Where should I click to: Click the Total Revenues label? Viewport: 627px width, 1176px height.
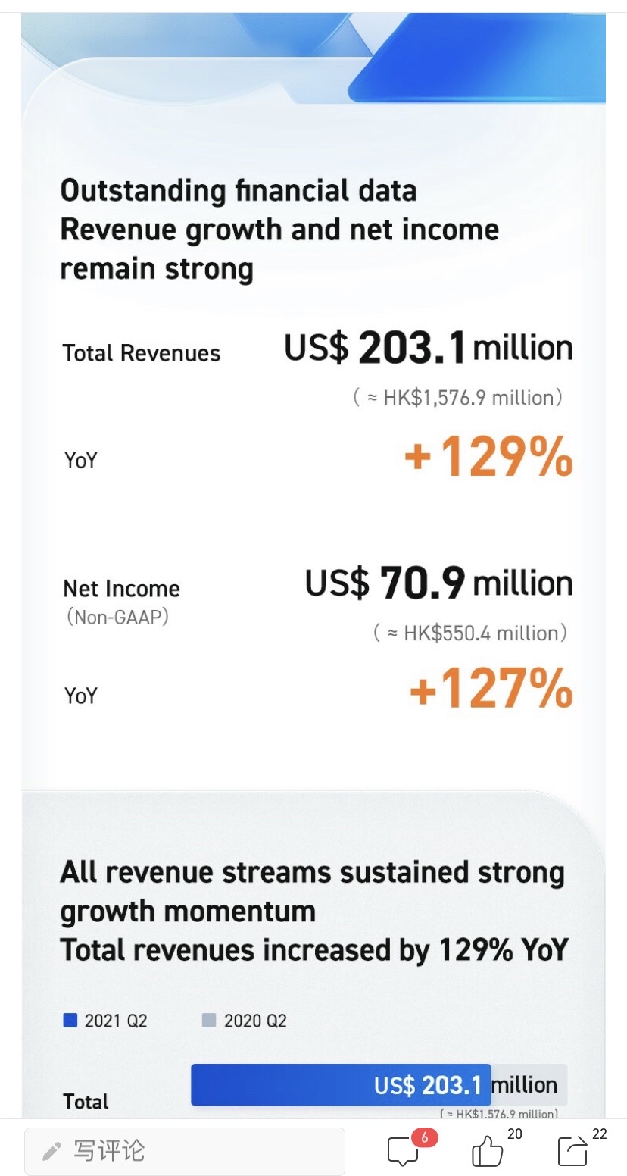point(142,353)
